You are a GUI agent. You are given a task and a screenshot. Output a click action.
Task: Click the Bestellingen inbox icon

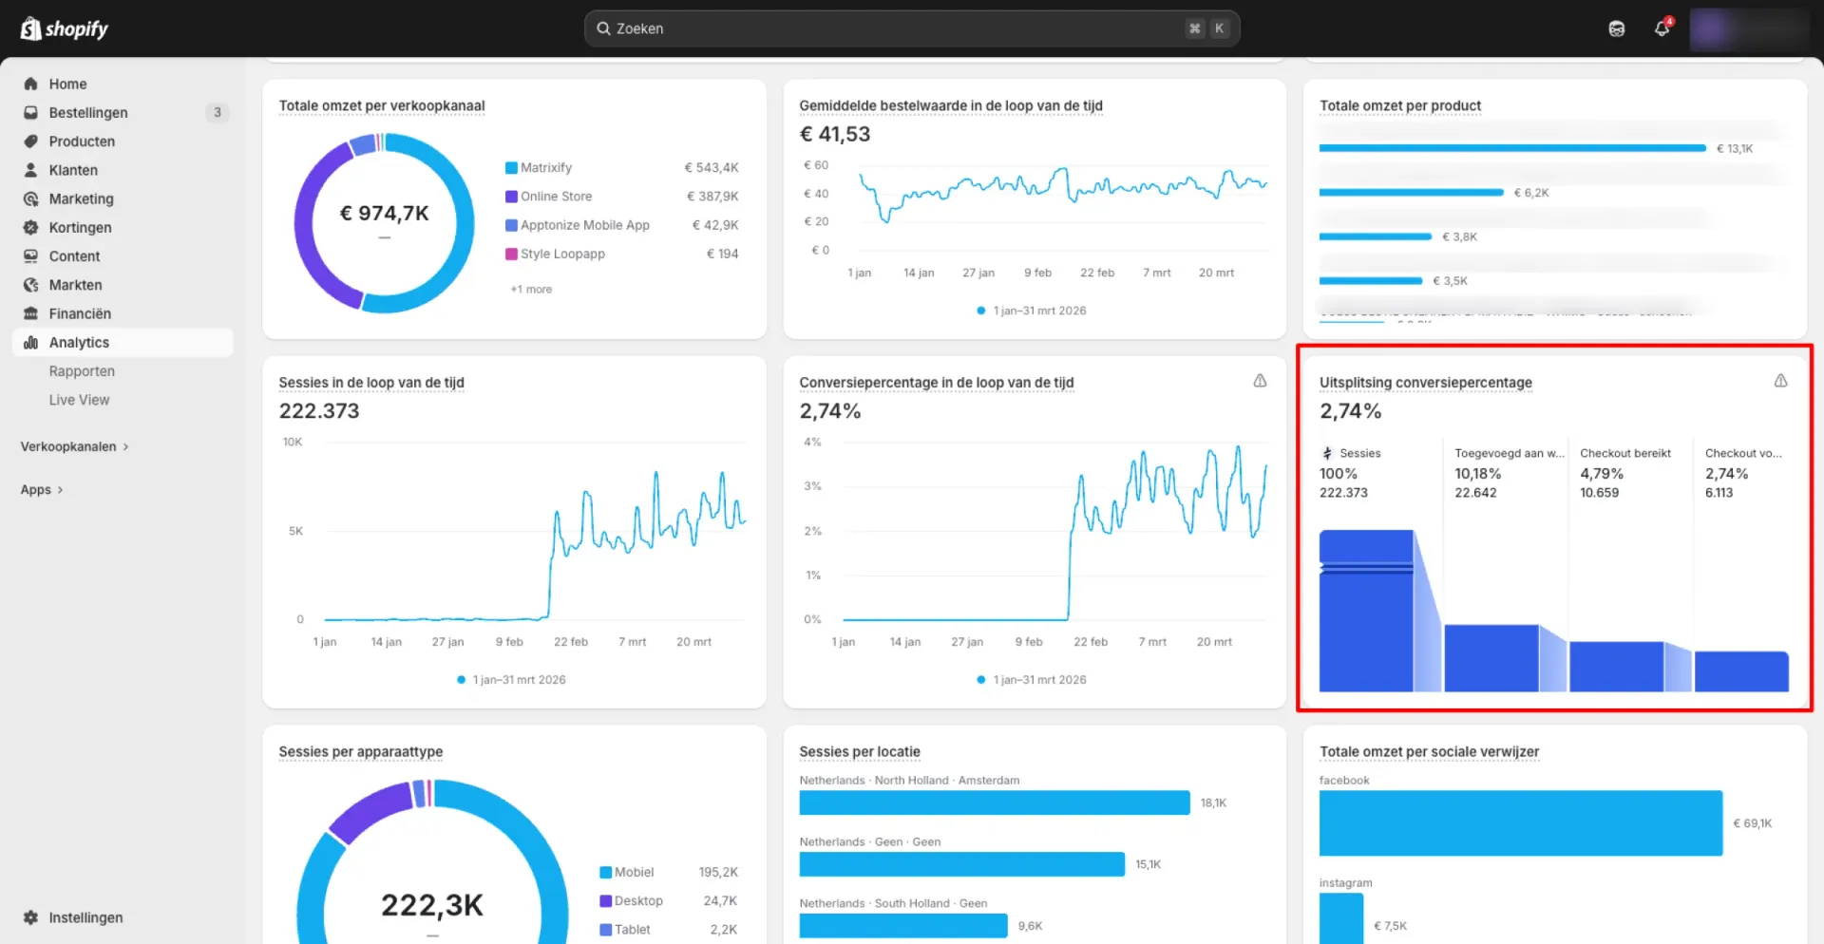(30, 112)
